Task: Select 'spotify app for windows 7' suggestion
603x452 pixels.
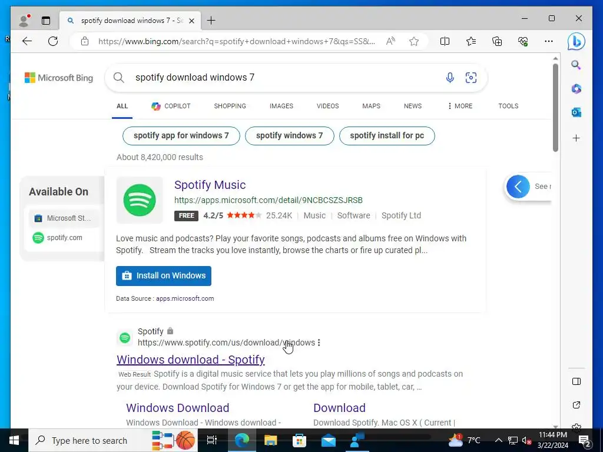Action: pyautogui.click(x=181, y=136)
